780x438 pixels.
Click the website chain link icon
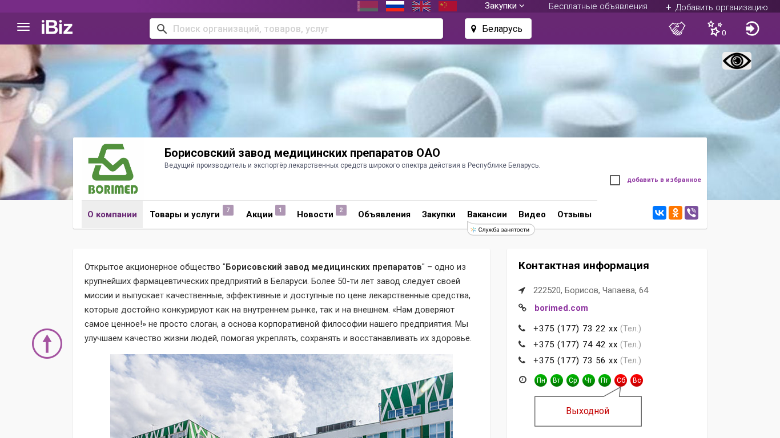(522, 308)
